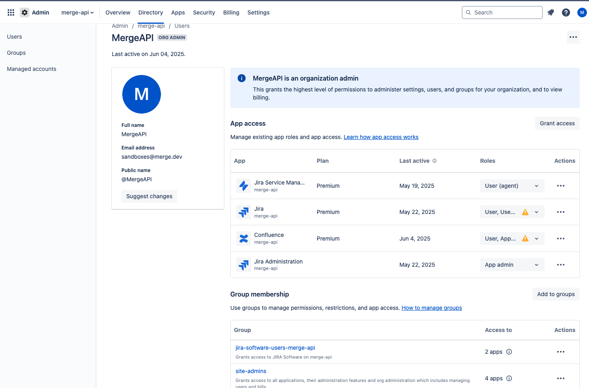Open the help question mark icon

[x=566, y=12]
